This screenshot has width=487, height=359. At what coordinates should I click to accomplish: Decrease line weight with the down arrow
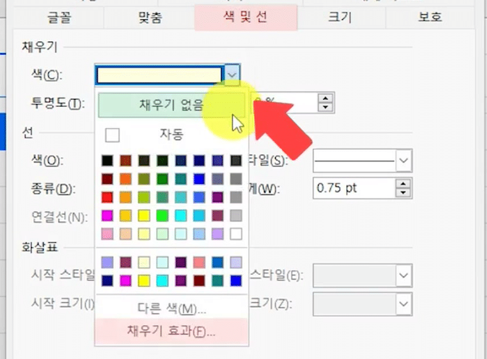403,193
